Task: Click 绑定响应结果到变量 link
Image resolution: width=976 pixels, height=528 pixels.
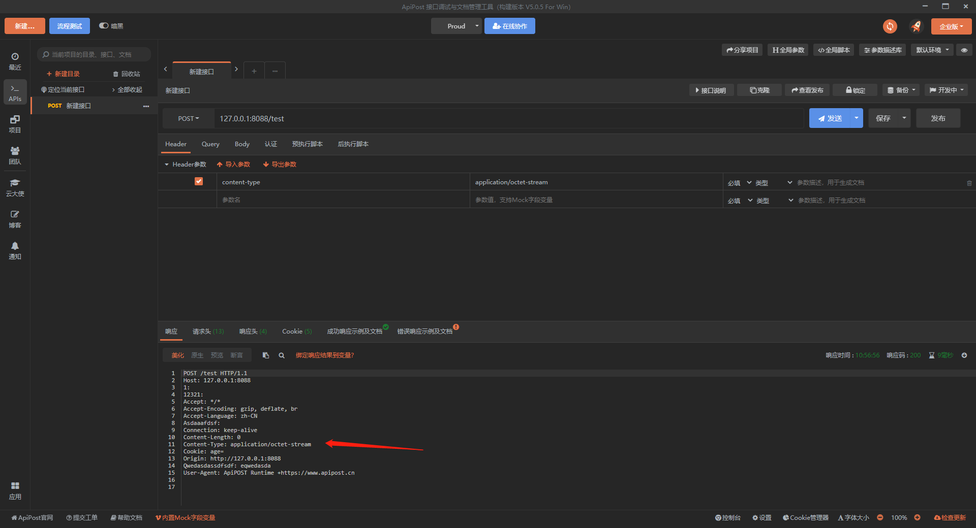Action: [x=324, y=355]
